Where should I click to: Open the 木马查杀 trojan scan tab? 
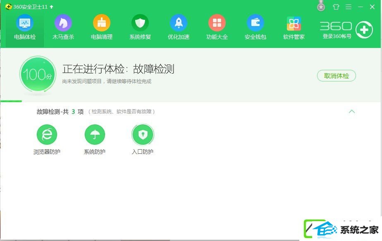[x=63, y=28]
